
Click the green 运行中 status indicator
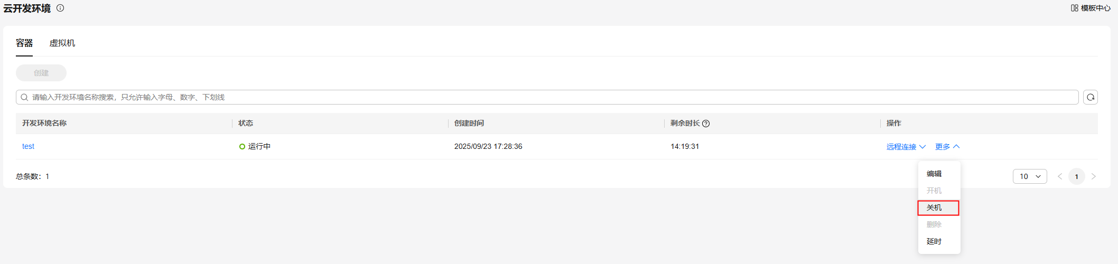242,146
